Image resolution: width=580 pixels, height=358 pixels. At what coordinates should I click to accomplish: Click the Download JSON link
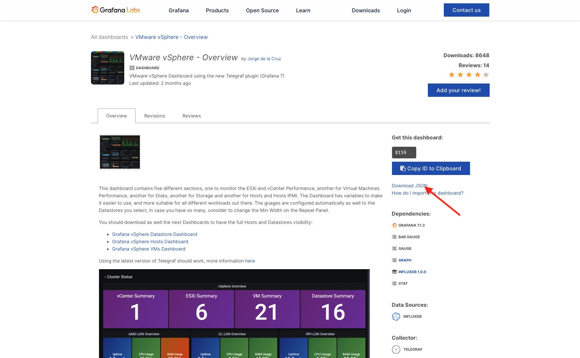pos(410,186)
